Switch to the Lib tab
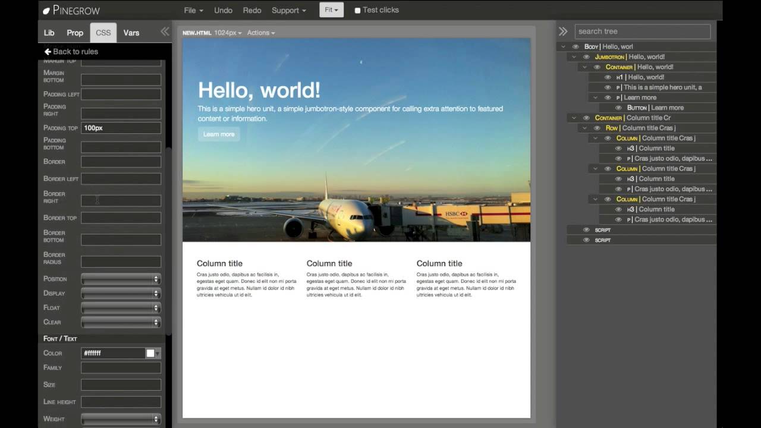Viewport: 761px width, 428px height. point(49,33)
